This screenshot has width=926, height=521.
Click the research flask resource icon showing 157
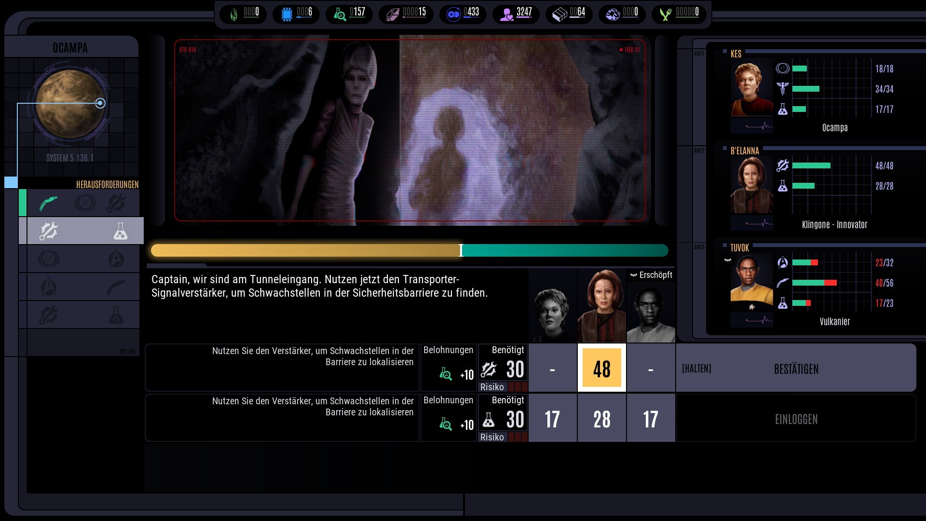[340, 14]
